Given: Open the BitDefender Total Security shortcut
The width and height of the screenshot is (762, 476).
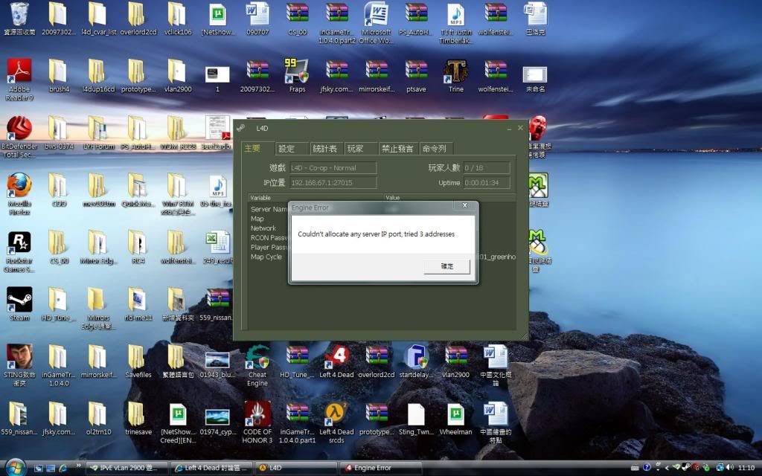Looking at the screenshot, I should coord(19,129).
